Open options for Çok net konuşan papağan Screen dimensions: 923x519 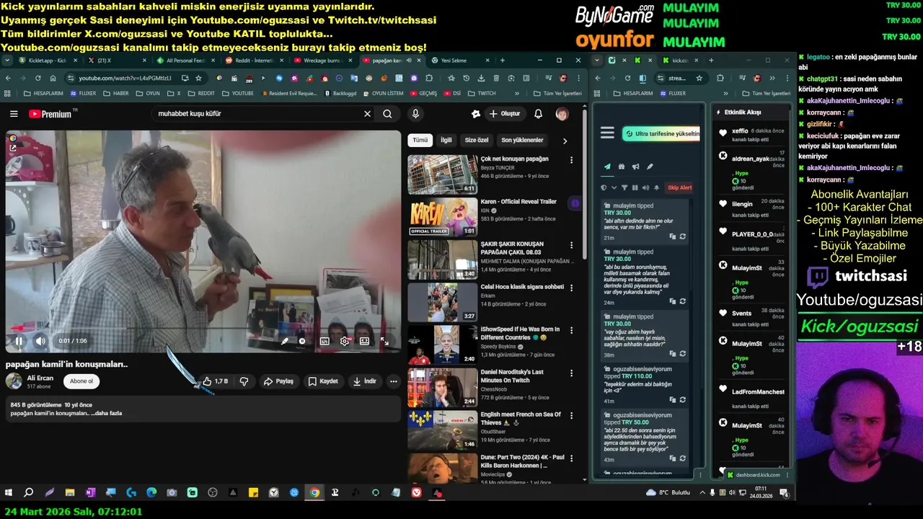pos(572,160)
